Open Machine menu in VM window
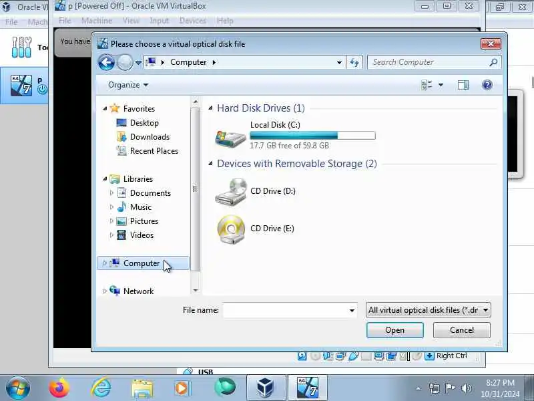Screen dimensions: 534x401 (97, 21)
